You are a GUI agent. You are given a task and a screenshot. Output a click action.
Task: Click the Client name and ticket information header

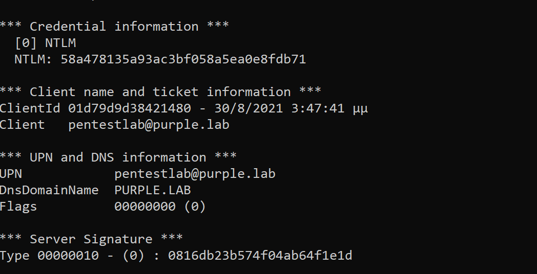(160, 92)
